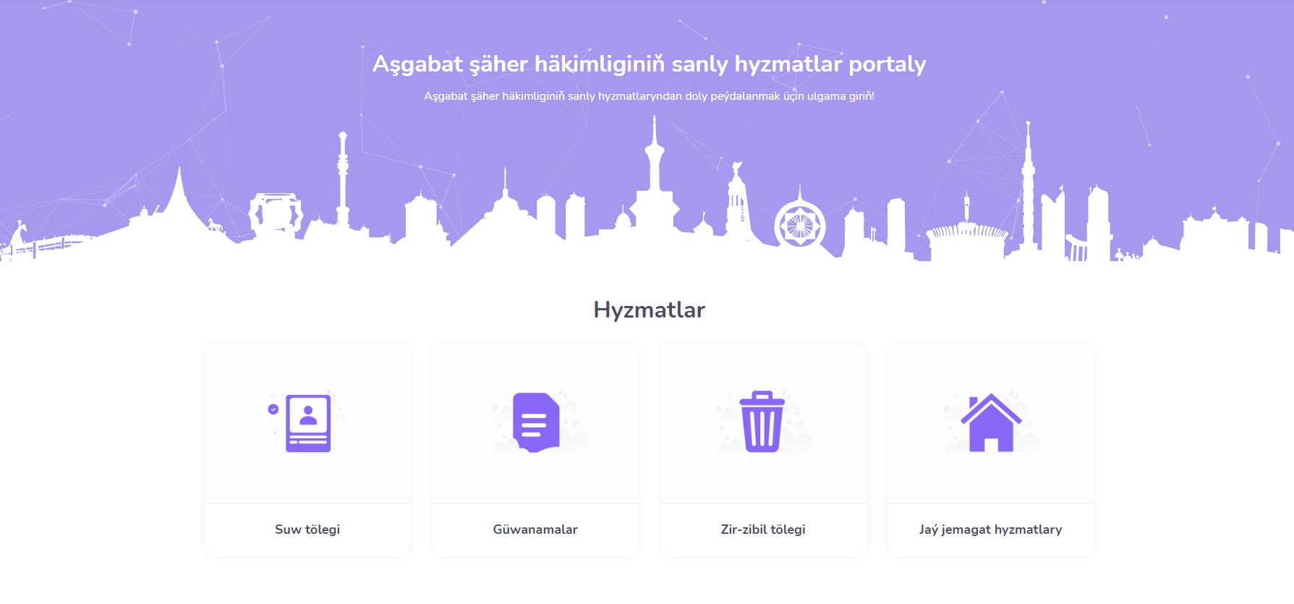Click the trash bin icon
1294x604 pixels.
[762, 422]
